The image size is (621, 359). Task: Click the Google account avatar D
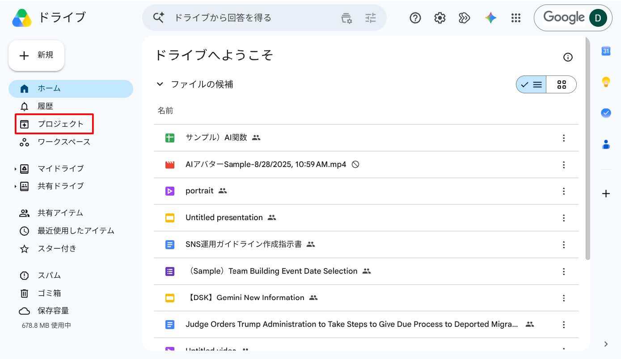click(598, 18)
